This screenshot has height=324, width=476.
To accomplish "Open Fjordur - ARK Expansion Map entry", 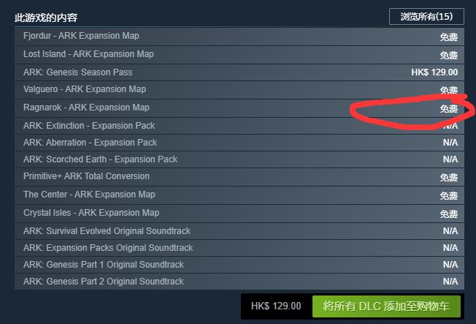I will [x=239, y=37].
